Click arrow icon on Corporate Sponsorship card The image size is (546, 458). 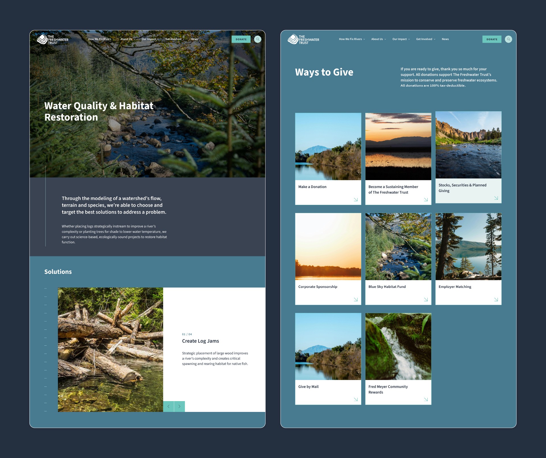[x=356, y=300]
